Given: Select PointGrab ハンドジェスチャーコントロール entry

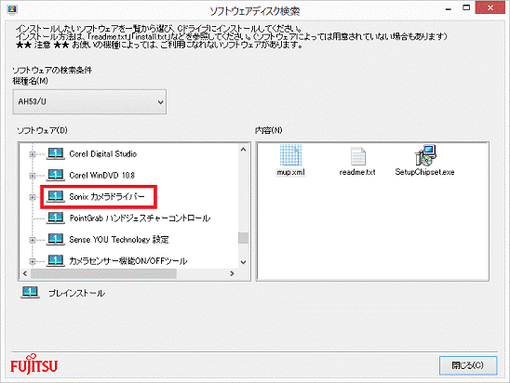Looking at the screenshot, I should (x=140, y=218).
